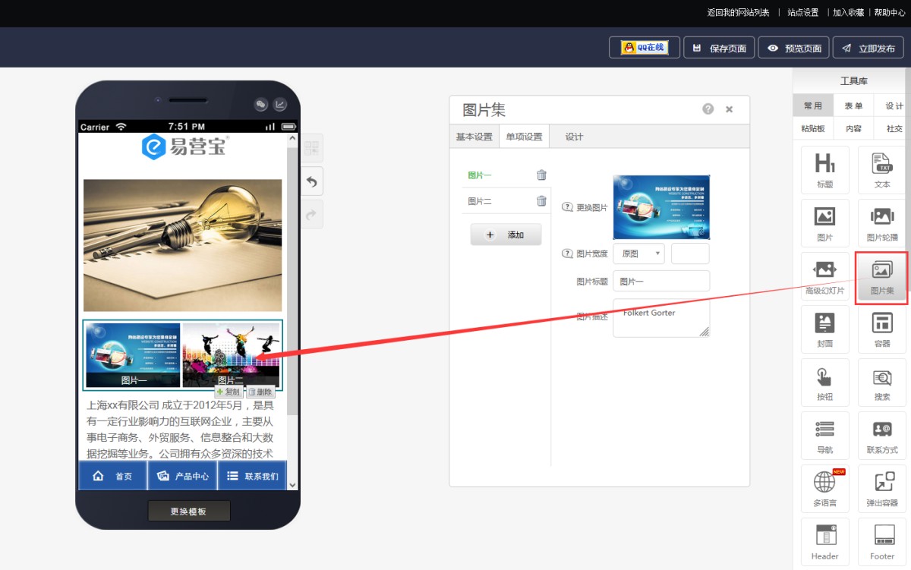911x570 pixels.
Task: Add the 图片轮播 carousel widget
Action: pos(881,223)
